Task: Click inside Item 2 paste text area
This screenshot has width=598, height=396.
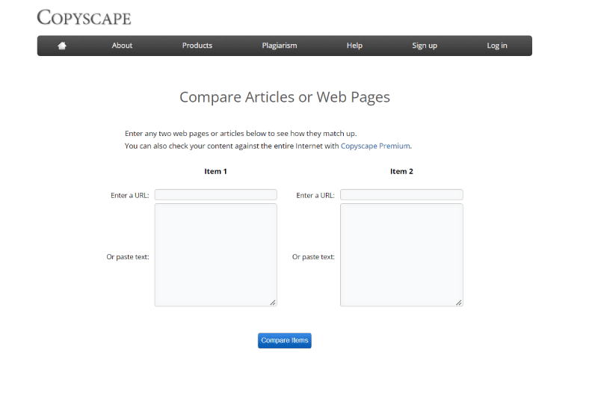Action: pyautogui.click(x=401, y=255)
